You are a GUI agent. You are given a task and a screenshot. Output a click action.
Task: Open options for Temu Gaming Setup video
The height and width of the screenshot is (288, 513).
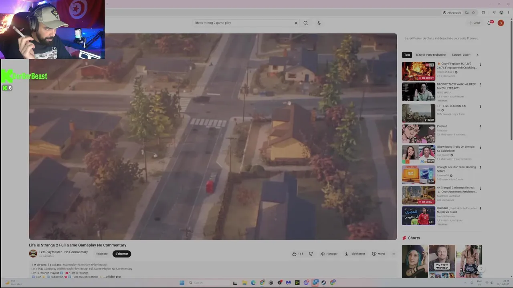tap(481, 168)
